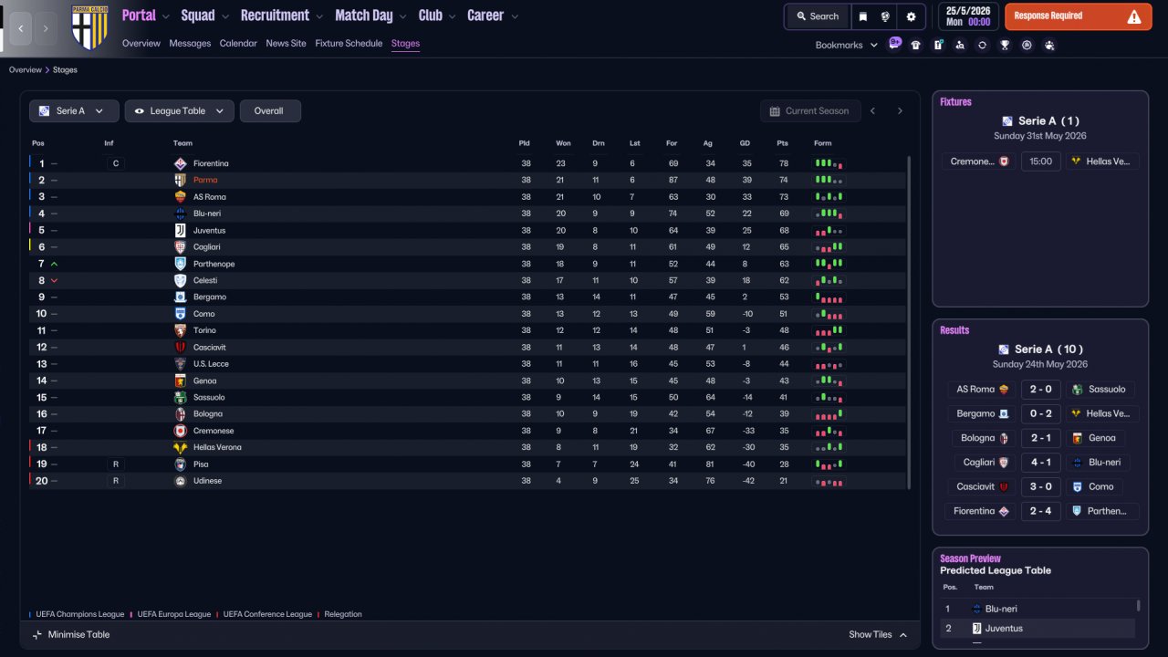
Task: Go forward with the right arrow
Action: point(46,28)
